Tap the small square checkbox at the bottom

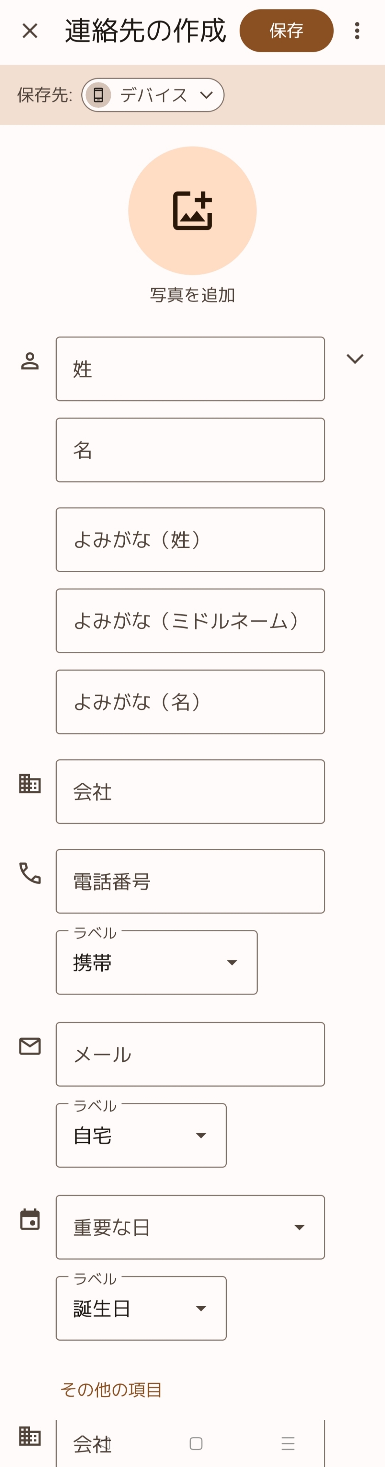click(195, 1443)
